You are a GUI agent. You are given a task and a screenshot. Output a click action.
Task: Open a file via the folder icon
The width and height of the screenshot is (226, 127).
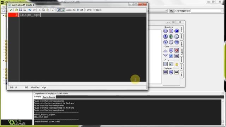[16, 10]
